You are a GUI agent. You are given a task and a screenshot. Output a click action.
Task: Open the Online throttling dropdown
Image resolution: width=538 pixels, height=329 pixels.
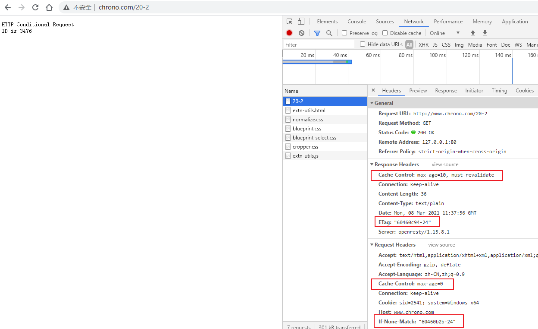(x=444, y=33)
